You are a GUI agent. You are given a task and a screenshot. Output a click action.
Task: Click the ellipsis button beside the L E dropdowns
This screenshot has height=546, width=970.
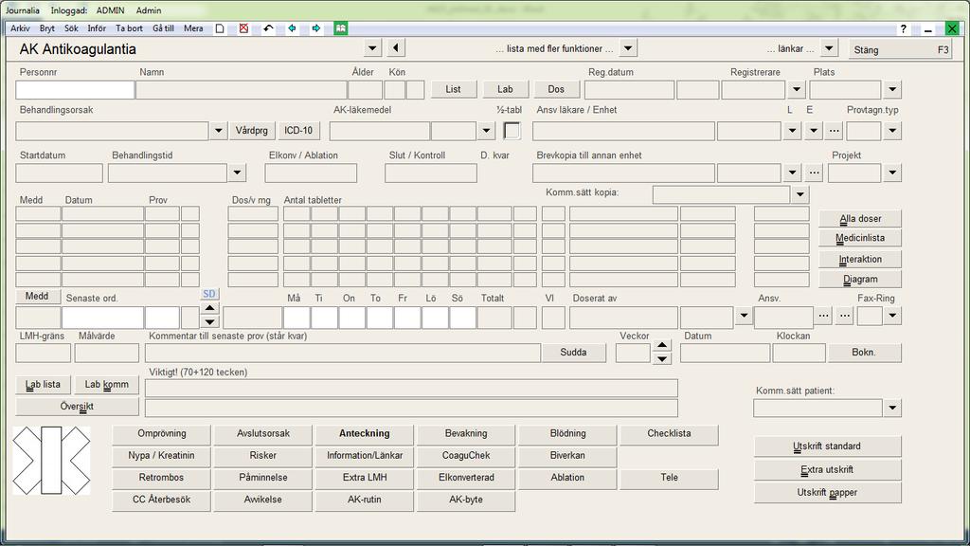click(x=834, y=131)
